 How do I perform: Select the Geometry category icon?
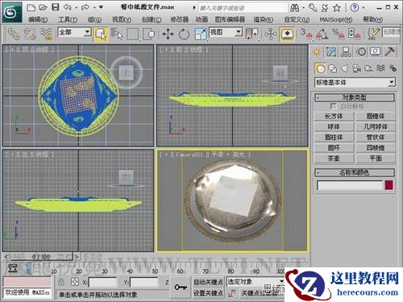coord(320,68)
